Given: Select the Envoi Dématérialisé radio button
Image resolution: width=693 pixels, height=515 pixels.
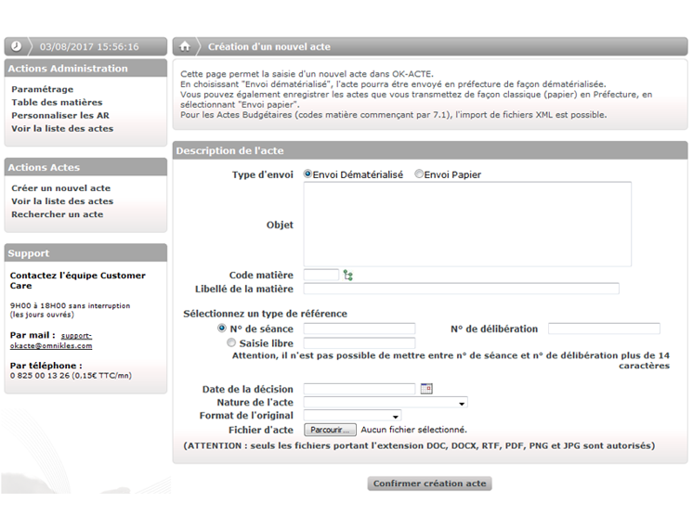Looking at the screenshot, I should click(x=308, y=174).
